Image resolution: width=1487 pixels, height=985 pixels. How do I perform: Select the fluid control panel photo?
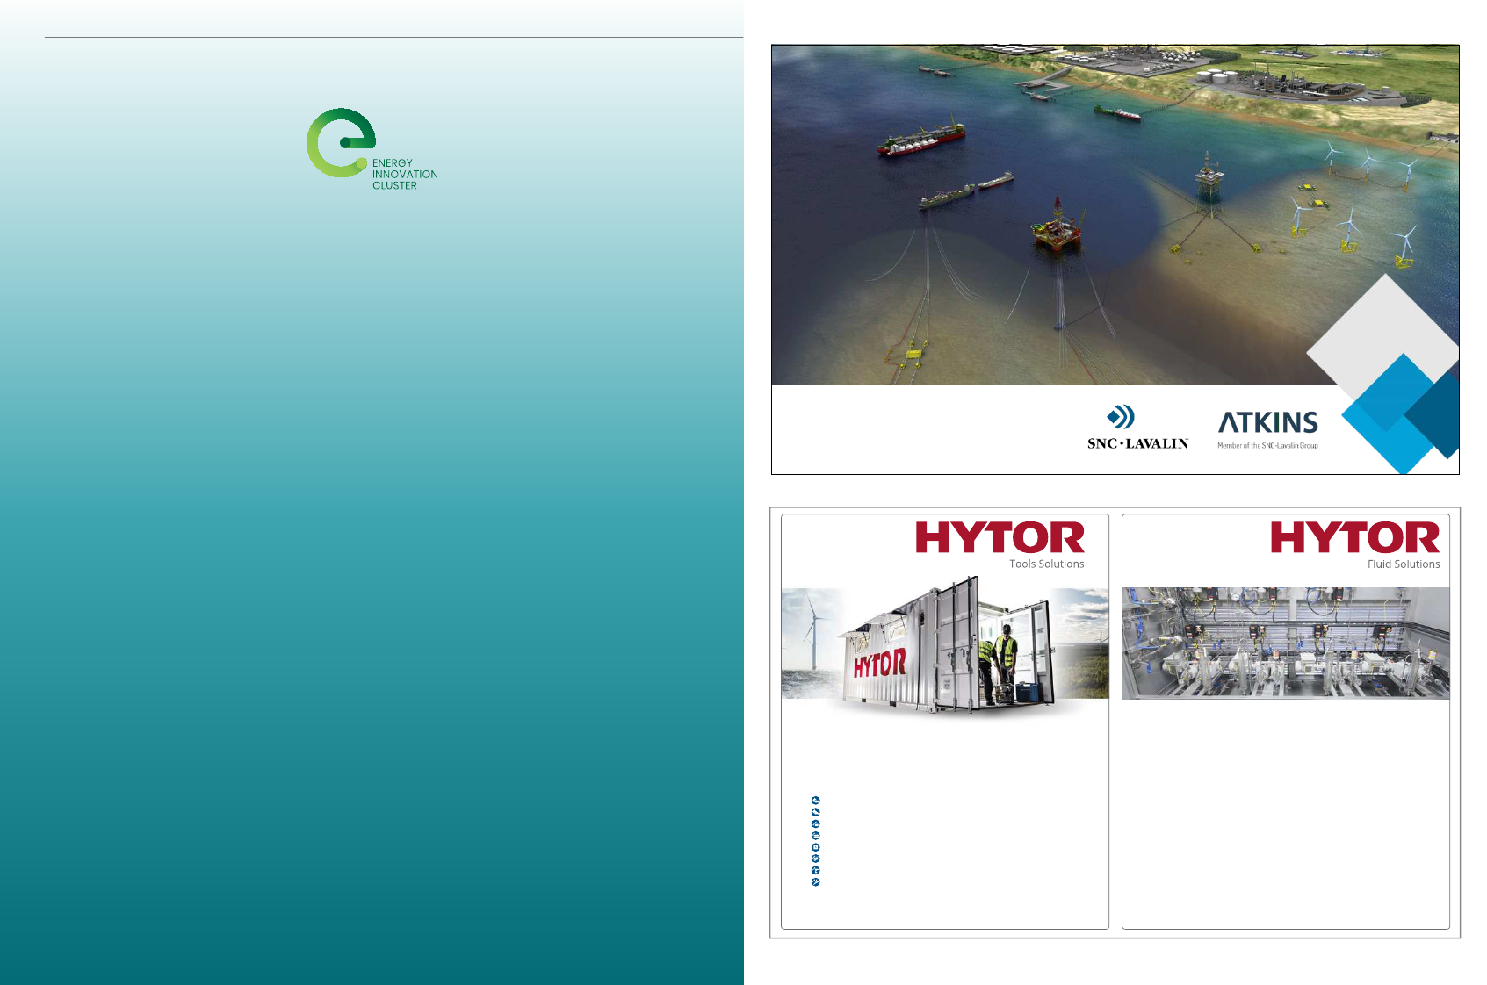tap(1286, 643)
